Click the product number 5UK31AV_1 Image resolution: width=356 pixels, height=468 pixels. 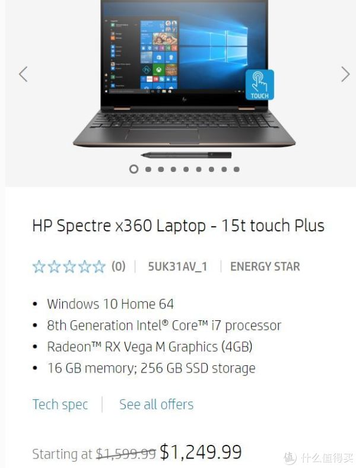[x=177, y=266]
